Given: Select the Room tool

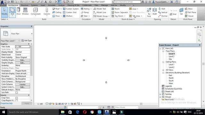Looking at the screenshot, I should pos(115,9).
